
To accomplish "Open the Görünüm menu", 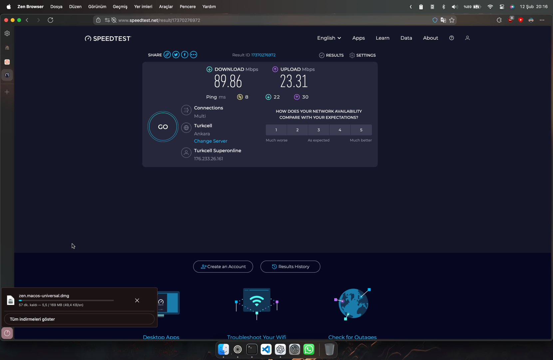I will coord(97,7).
